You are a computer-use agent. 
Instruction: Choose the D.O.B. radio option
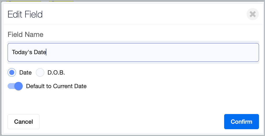(40, 72)
